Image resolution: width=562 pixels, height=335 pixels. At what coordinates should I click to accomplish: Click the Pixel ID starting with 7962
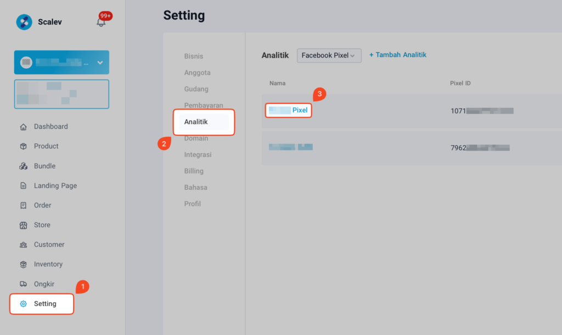coord(480,148)
